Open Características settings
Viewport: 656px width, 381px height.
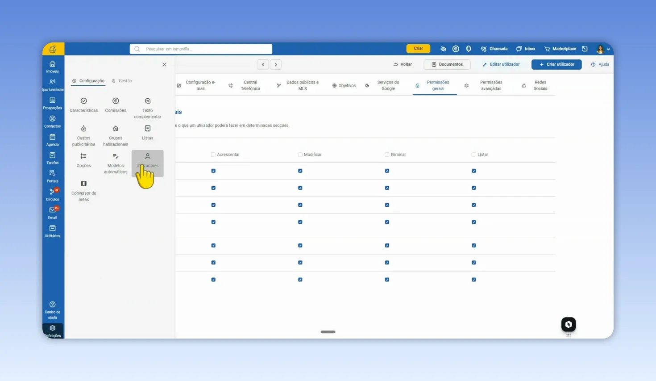click(x=83, y=105)
